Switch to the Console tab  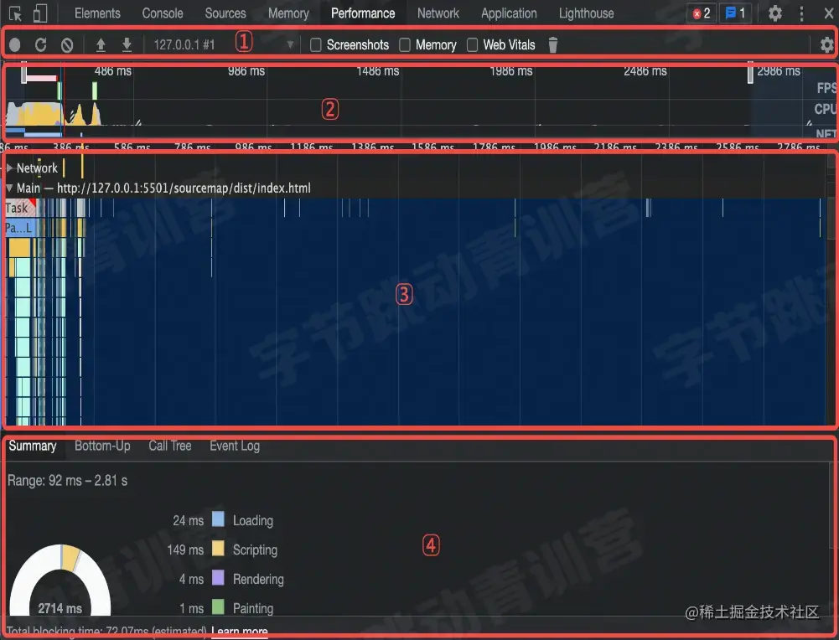[x=163, y=13]
